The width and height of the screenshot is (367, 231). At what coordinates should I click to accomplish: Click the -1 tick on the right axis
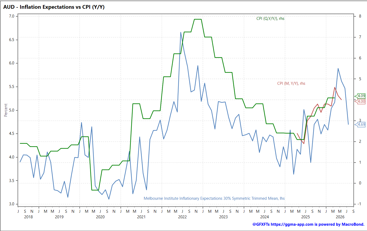(360, 204)
